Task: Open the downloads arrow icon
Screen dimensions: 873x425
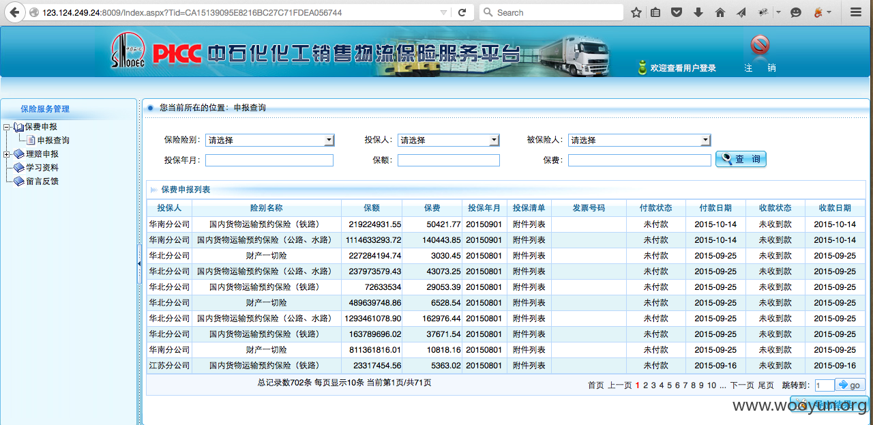Action: click(698, 12)
